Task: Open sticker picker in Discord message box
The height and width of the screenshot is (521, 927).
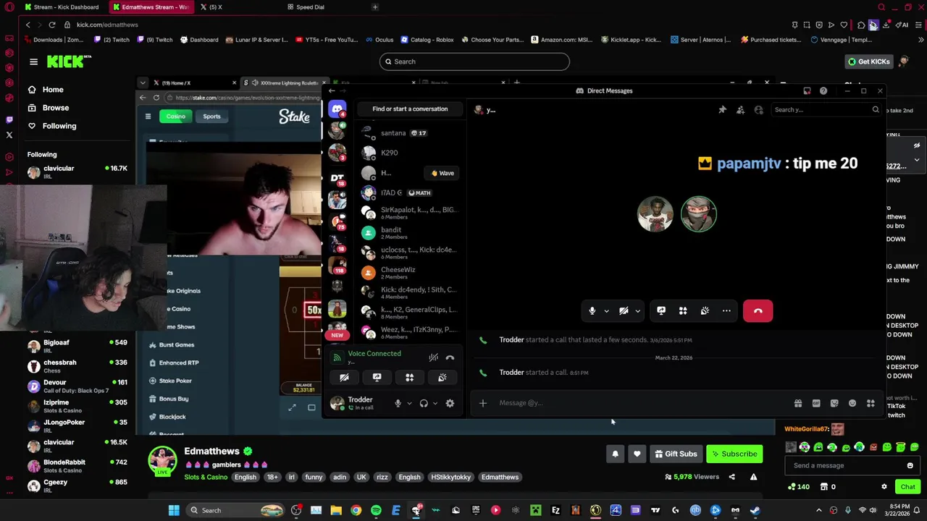Action: (x=834, y=404)
